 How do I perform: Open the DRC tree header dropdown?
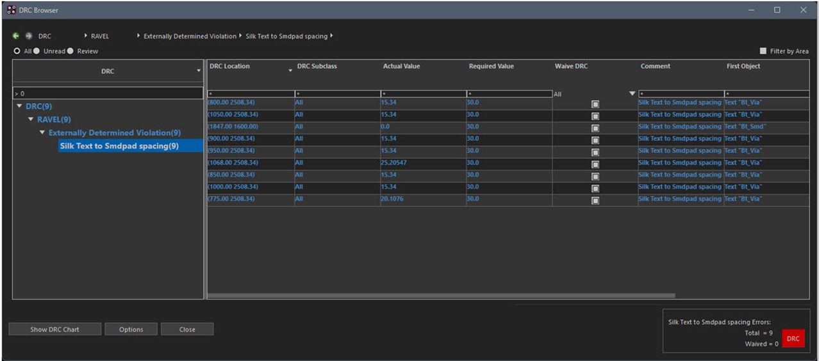199,71
